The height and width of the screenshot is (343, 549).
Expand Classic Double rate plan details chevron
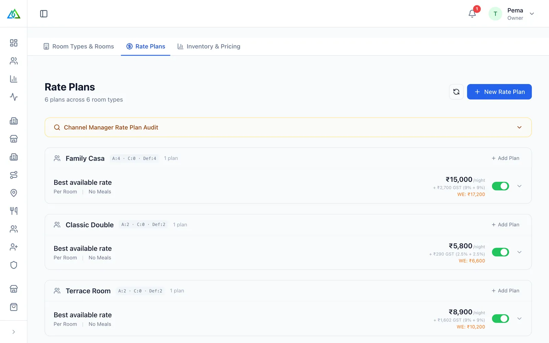[519, 252]
